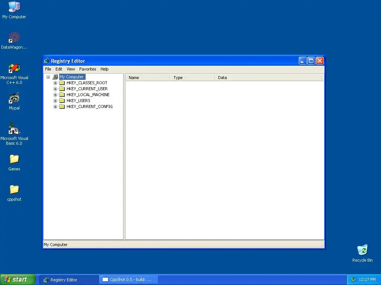Select the HKEY_LOCAL_MACHINE label
Screen dimensions: 381x285
[88, 95]
